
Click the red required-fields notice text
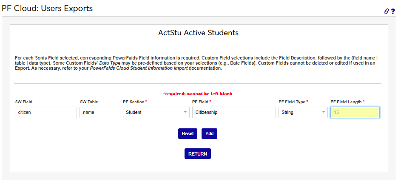(197, 93)
